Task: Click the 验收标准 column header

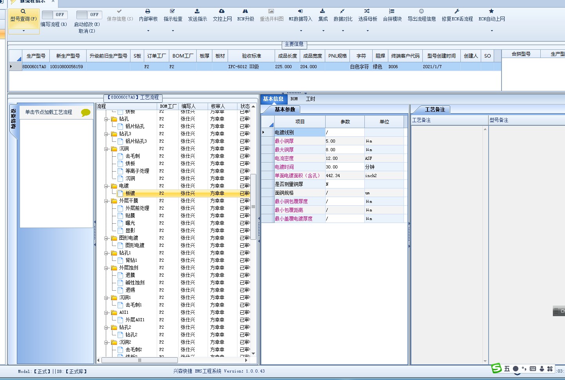Action: 252,56
